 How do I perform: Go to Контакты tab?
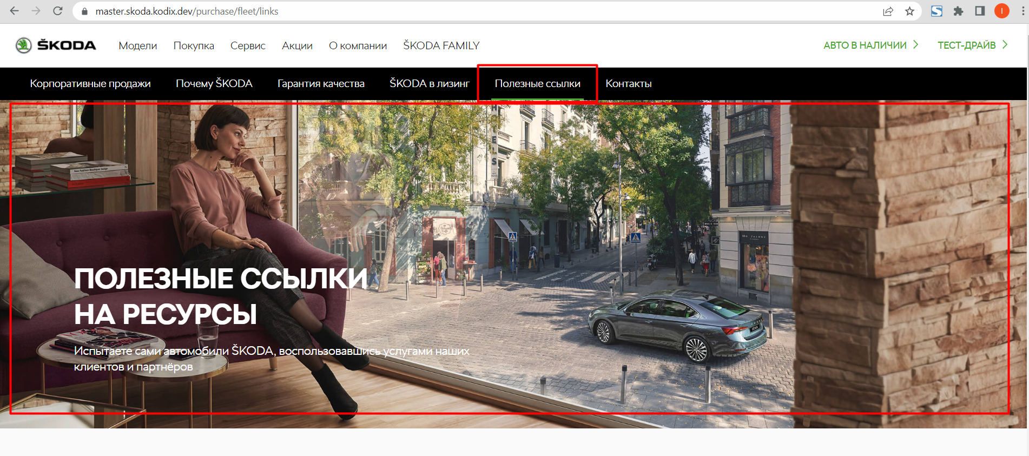[629, 83]
